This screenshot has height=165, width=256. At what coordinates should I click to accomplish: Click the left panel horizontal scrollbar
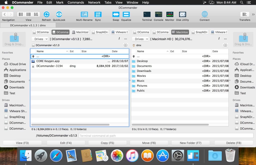(x=70, y=124)
